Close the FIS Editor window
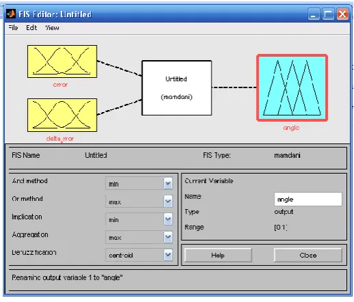The image size is (354, 302). (343, 14)
